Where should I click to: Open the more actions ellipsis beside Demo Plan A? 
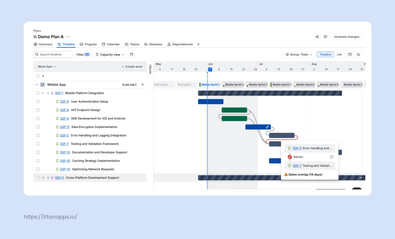point(68,37)
